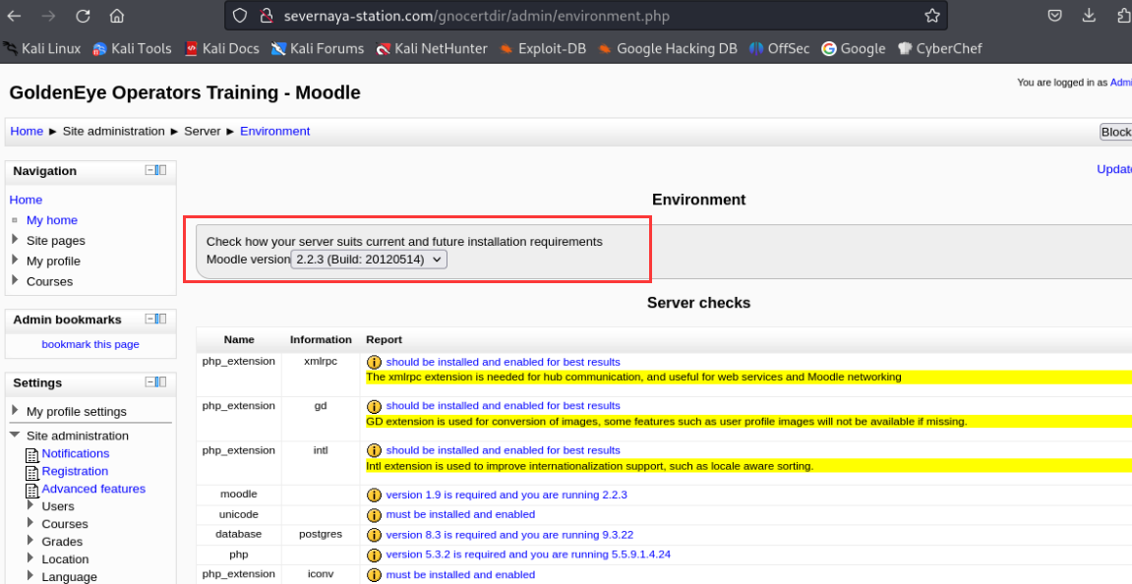Open browser downloads icon
1132x584 pixels.
(x=1089, y=16)
